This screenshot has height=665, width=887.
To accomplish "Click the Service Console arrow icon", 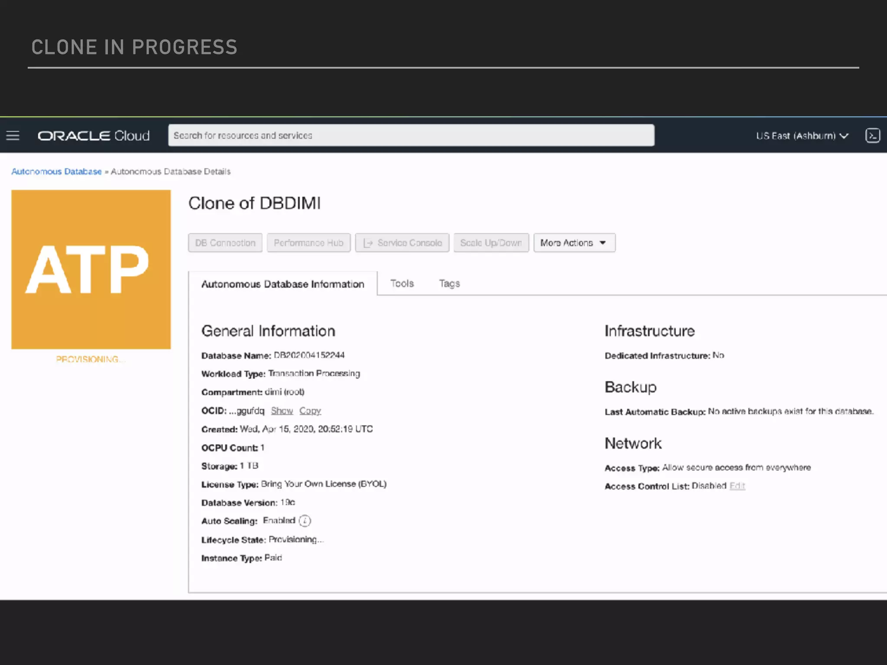I will 368,243.
